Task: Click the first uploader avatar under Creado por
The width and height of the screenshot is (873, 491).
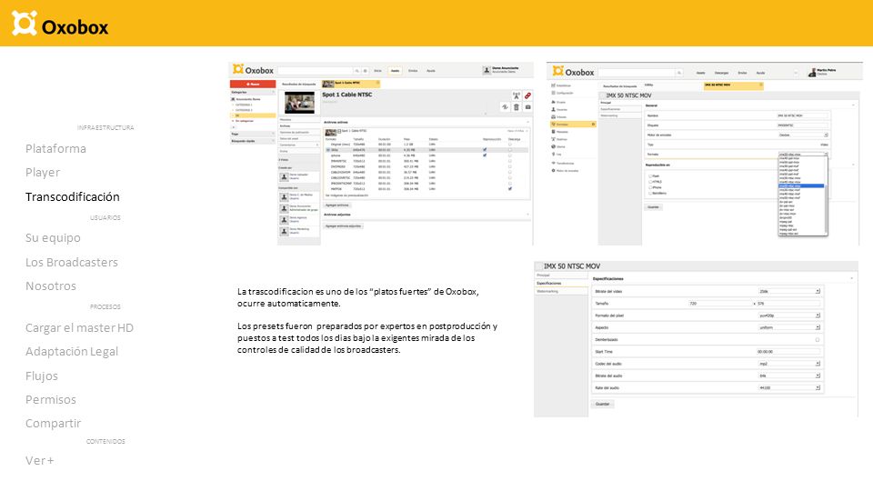Action: point(284,177)
